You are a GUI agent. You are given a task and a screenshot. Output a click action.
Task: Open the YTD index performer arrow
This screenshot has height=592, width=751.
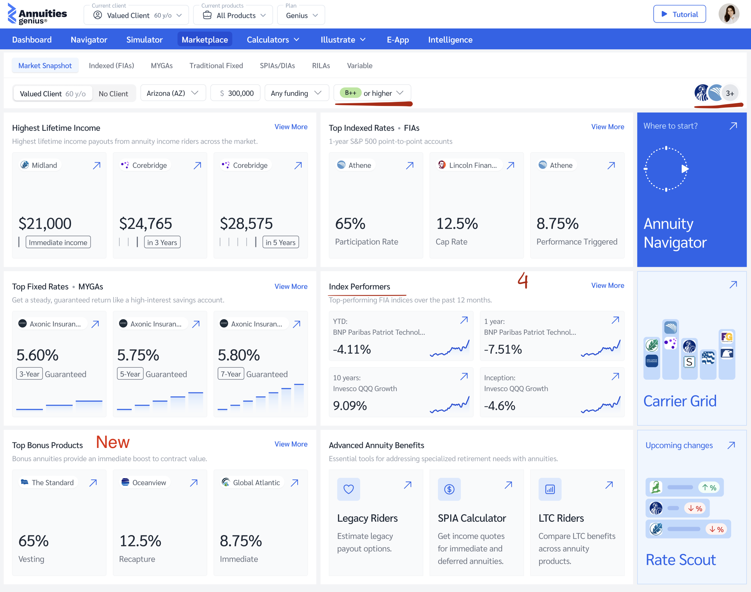tap(464, 320)
